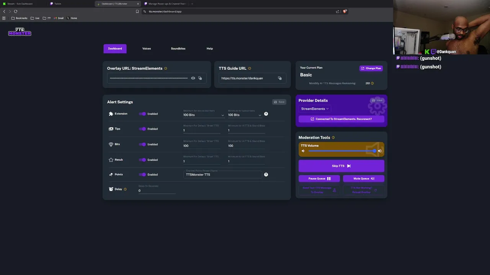490x275 pixels.
Task: Click info icon beside TTS Guide URL
Action: tap(250, 68)
